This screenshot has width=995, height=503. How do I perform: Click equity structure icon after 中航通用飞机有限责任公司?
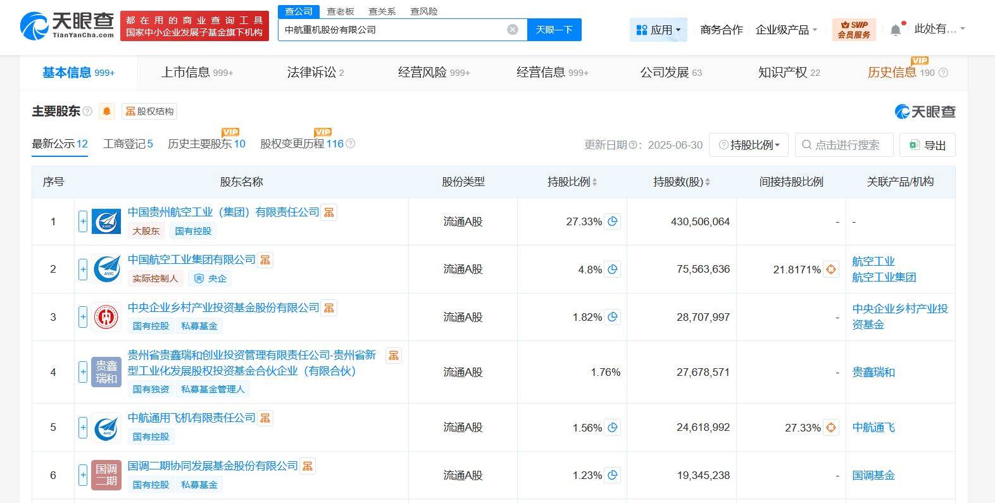click(x=265, y=418)
